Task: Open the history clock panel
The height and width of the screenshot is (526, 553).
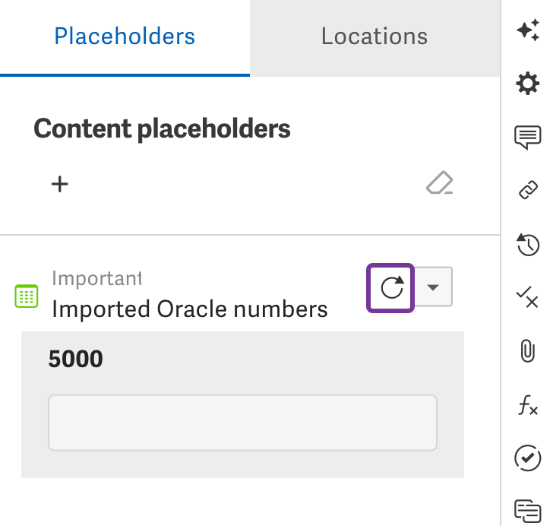Action: [x=528, y=244]
